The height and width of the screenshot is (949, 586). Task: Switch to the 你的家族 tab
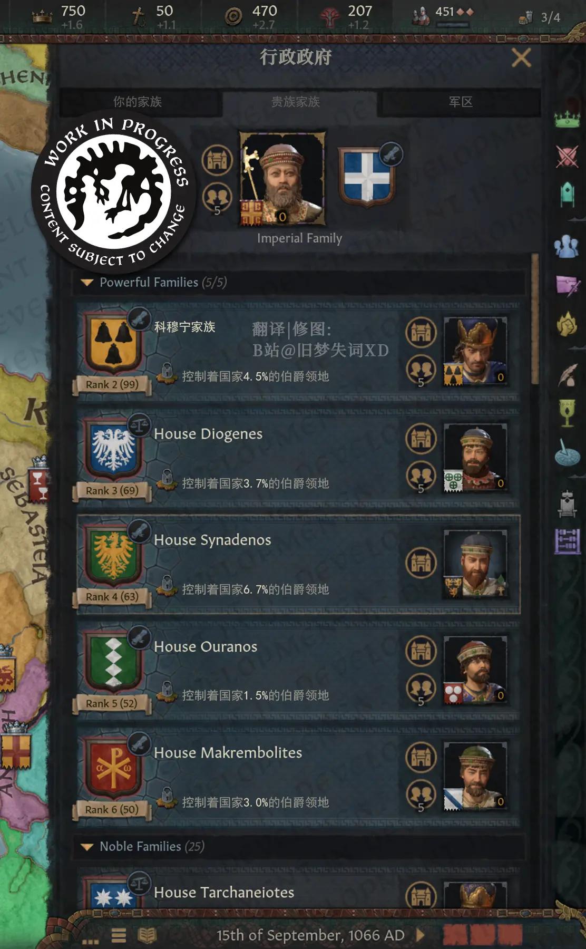[x=138, y=102]
